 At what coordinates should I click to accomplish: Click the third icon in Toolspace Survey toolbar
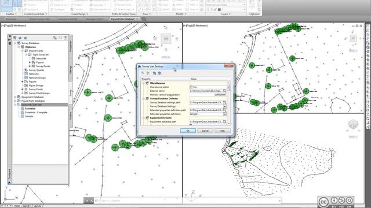pyautogui.click(x=25, y=38)
